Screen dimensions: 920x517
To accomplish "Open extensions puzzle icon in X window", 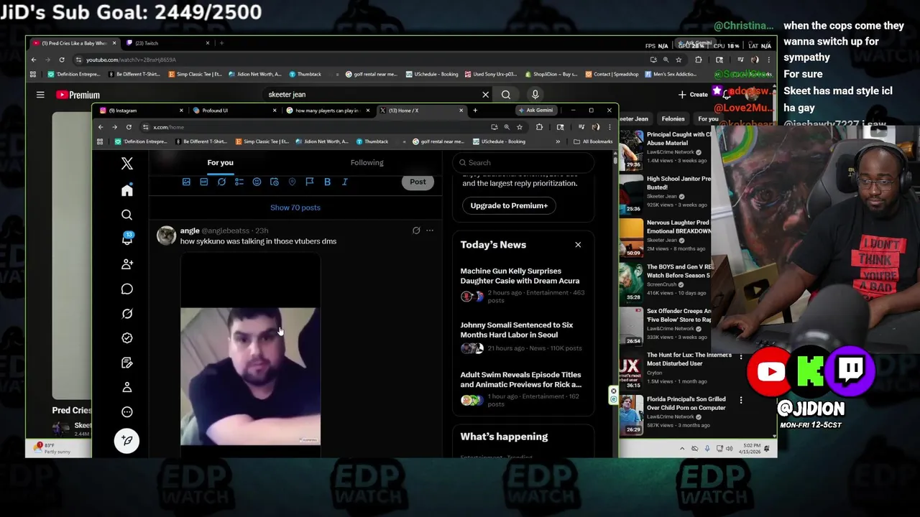I will pyautogui.click(x=539, y=127).
